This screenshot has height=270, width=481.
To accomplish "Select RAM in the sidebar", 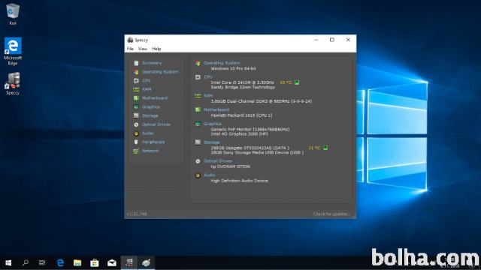I will tap(147, 89).
